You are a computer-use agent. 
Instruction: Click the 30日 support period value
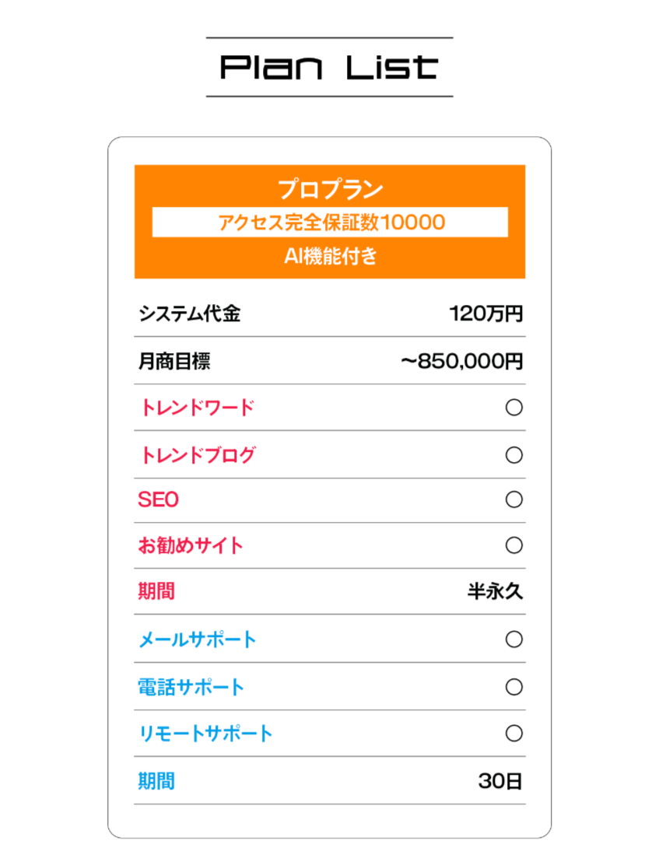[x=500, y=781]
